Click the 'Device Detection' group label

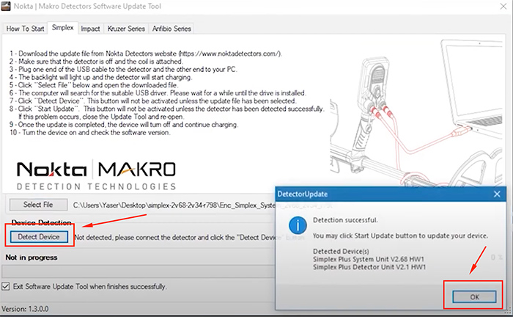pos(41,222)
